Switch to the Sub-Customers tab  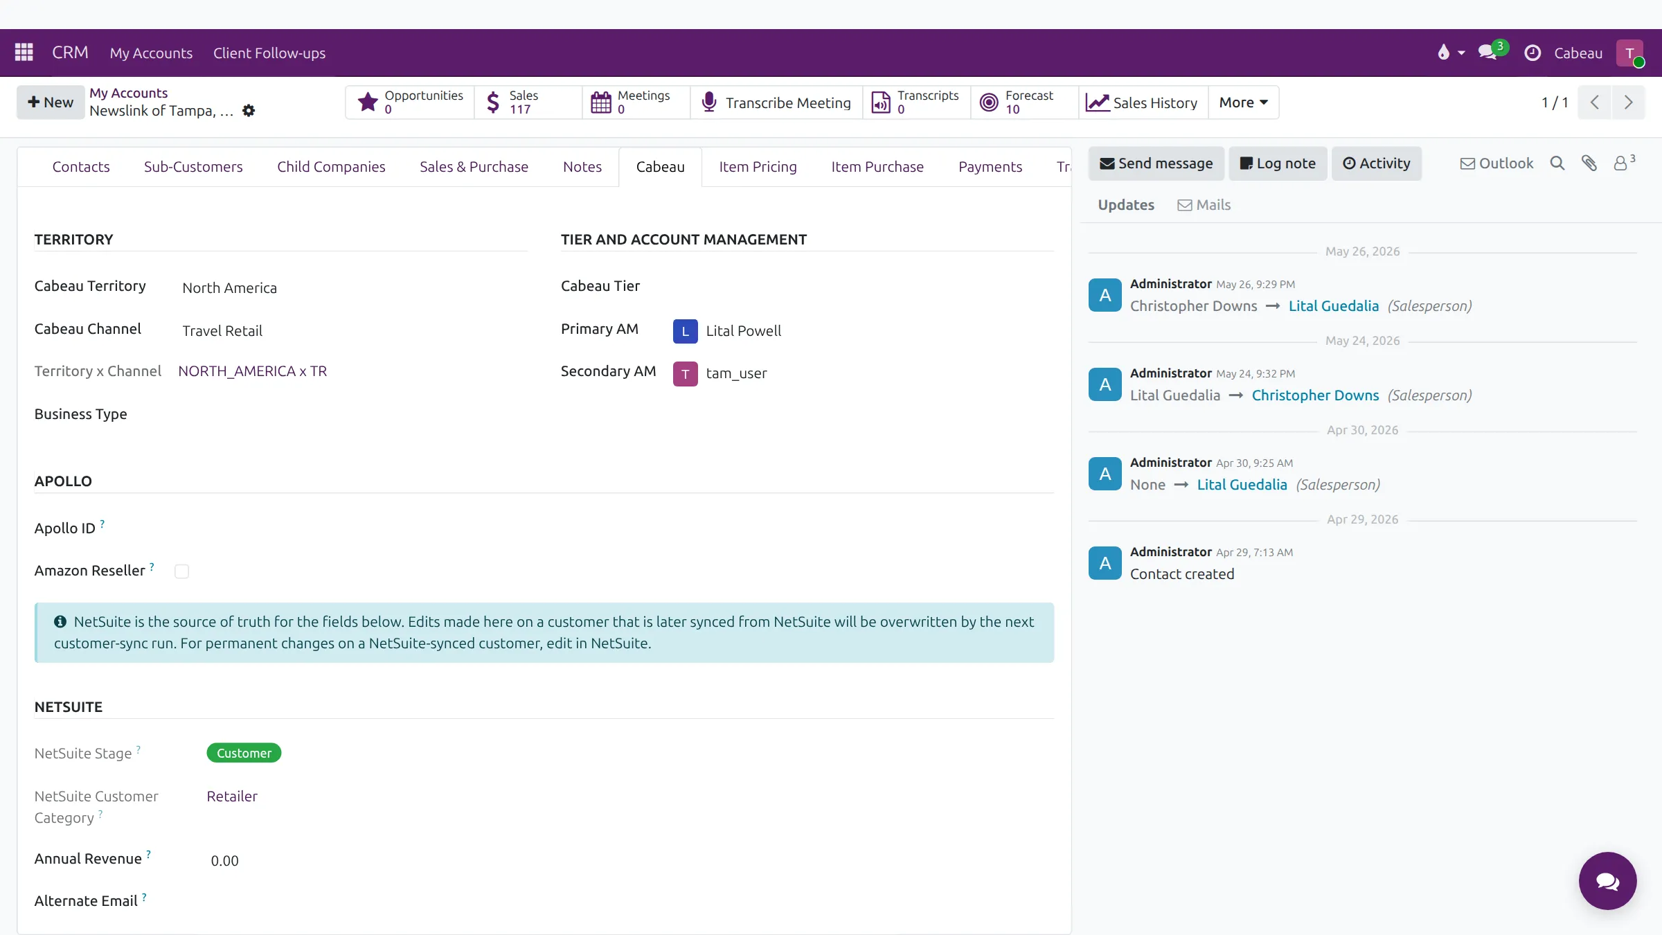[x=193, y=167]
